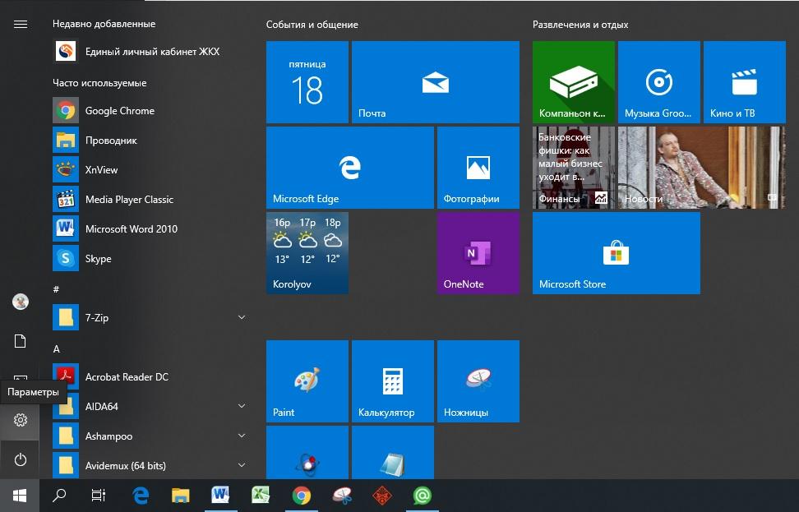Click the Развлечения и отдых group title
This screenshot has height=512, width=799.
(580, 25)
